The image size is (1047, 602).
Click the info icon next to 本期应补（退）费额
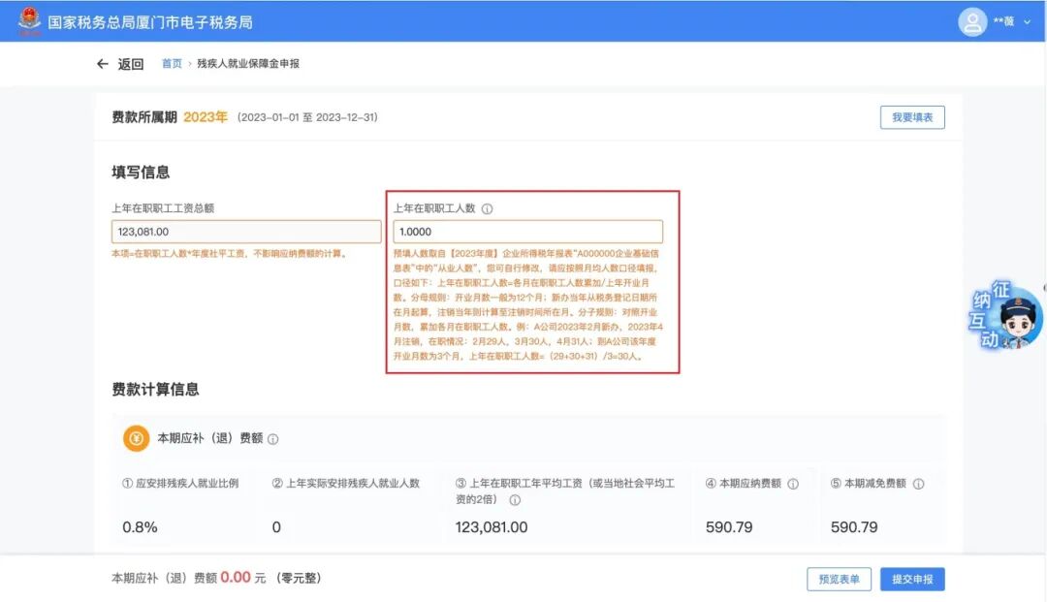pos(274,438)
